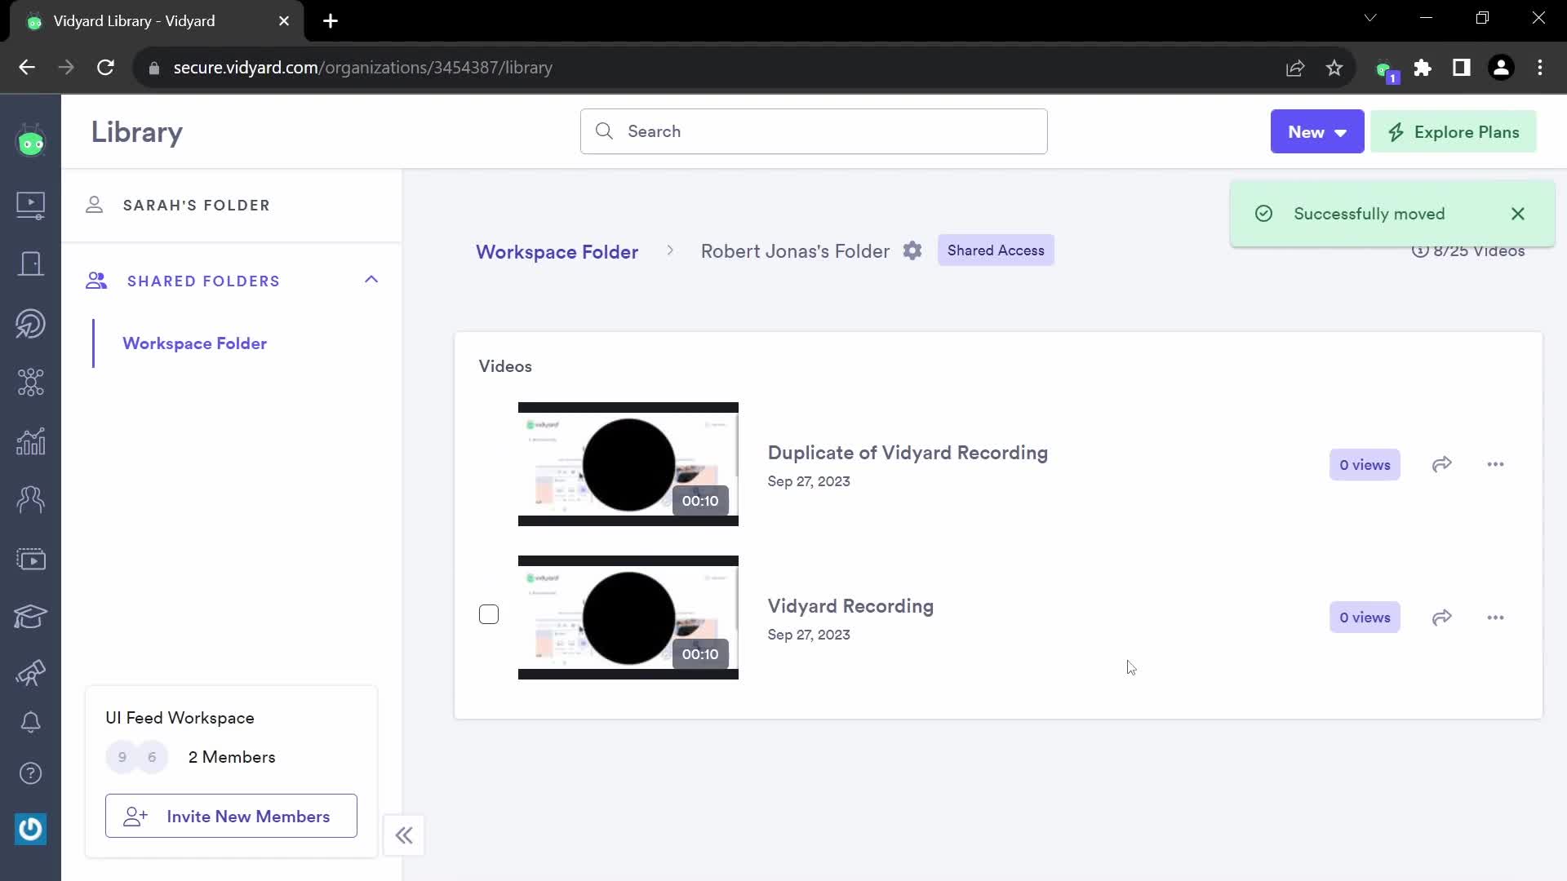Share this page via the address bar icon
Image resolution: width=1567 pixels, height=881 pixels.
pyautogui.click(x=1295, y=68)
